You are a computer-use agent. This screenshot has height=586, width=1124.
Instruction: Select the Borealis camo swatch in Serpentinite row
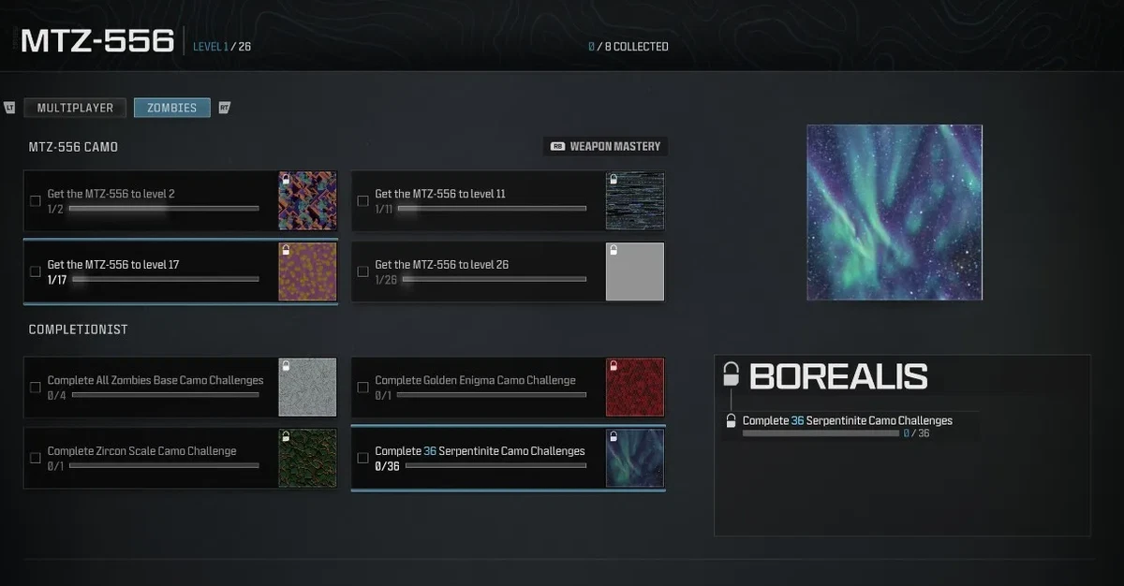tap(635, 458)
